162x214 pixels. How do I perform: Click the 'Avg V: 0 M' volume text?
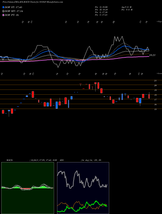point(126,7)
